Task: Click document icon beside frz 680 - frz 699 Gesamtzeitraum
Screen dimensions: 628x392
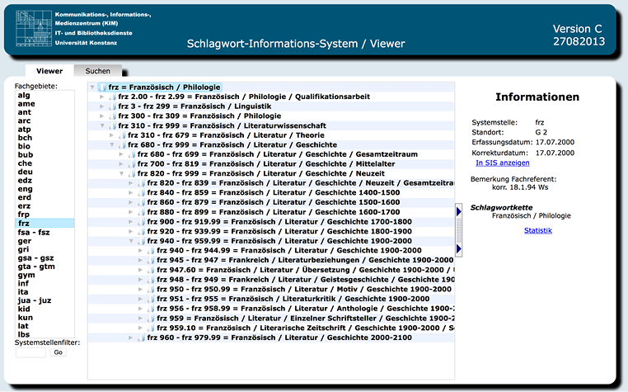Action: (131, 154)
